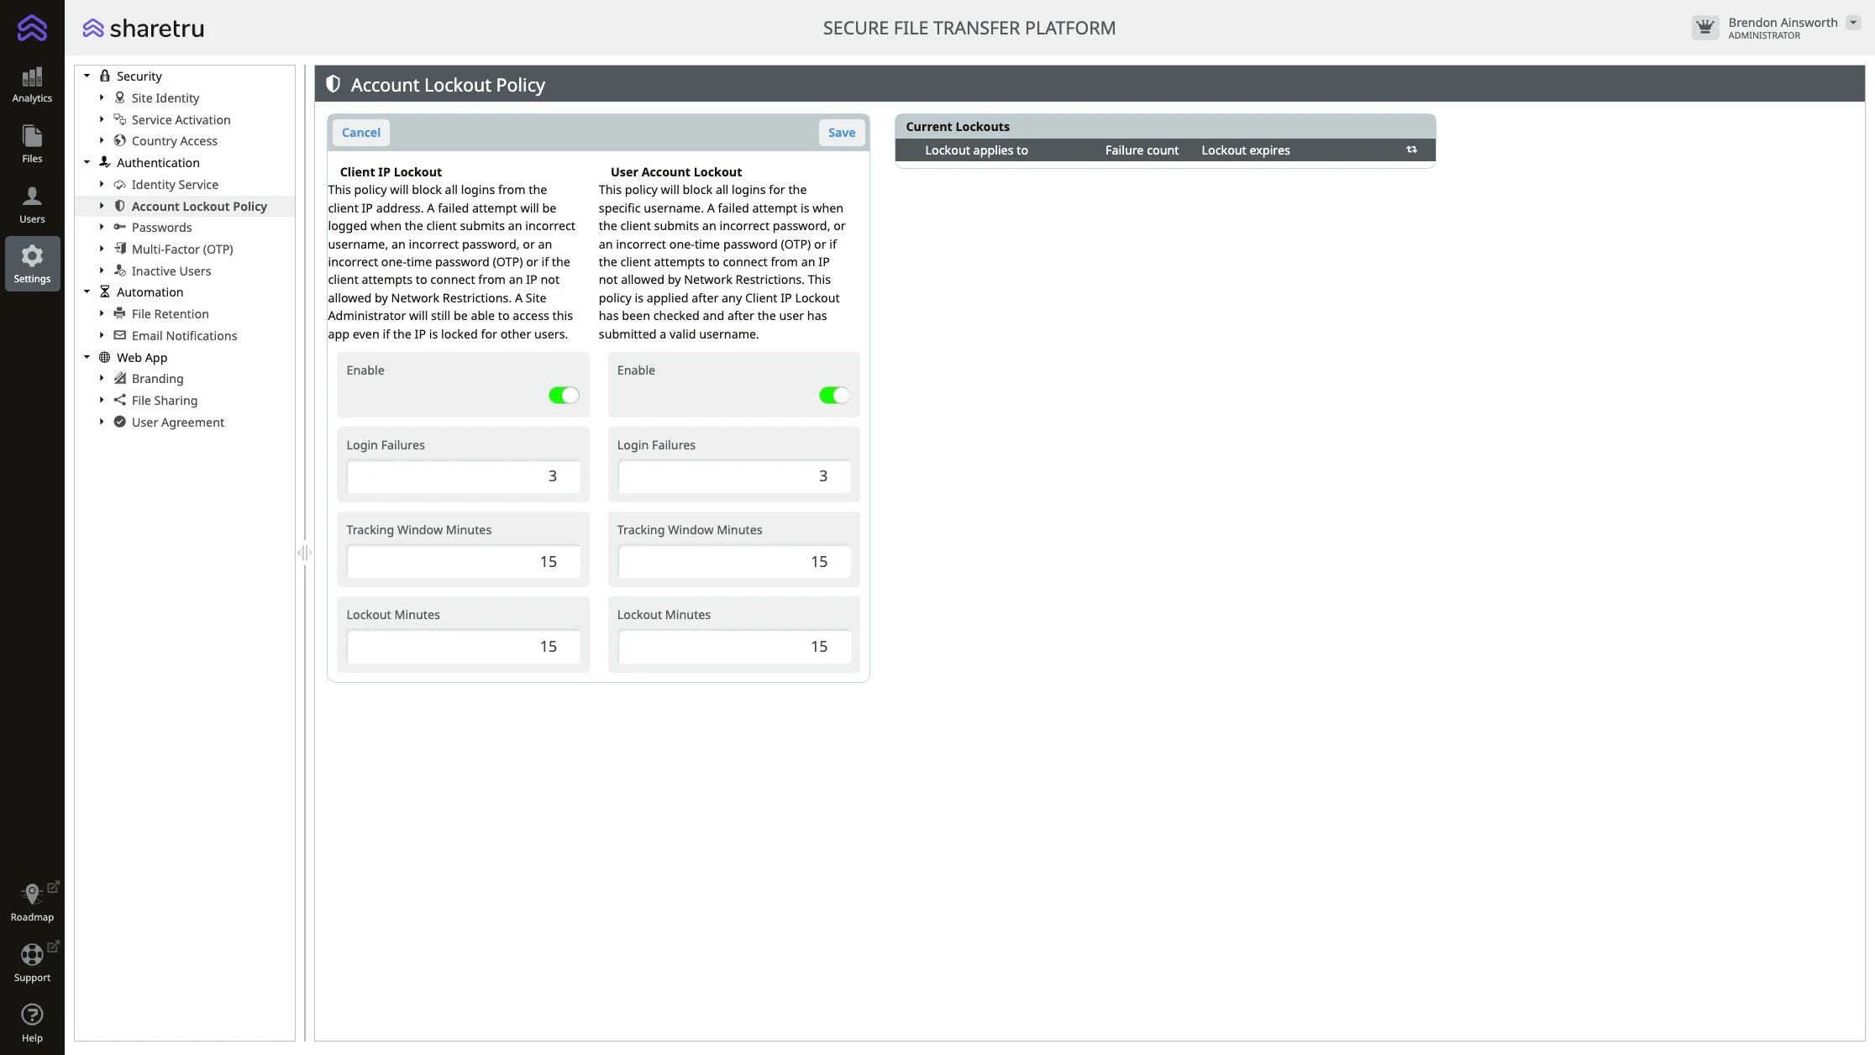Save the lockout policy changes
The height and width of the screenshot is (1055, 1875).
coord(841,133)
